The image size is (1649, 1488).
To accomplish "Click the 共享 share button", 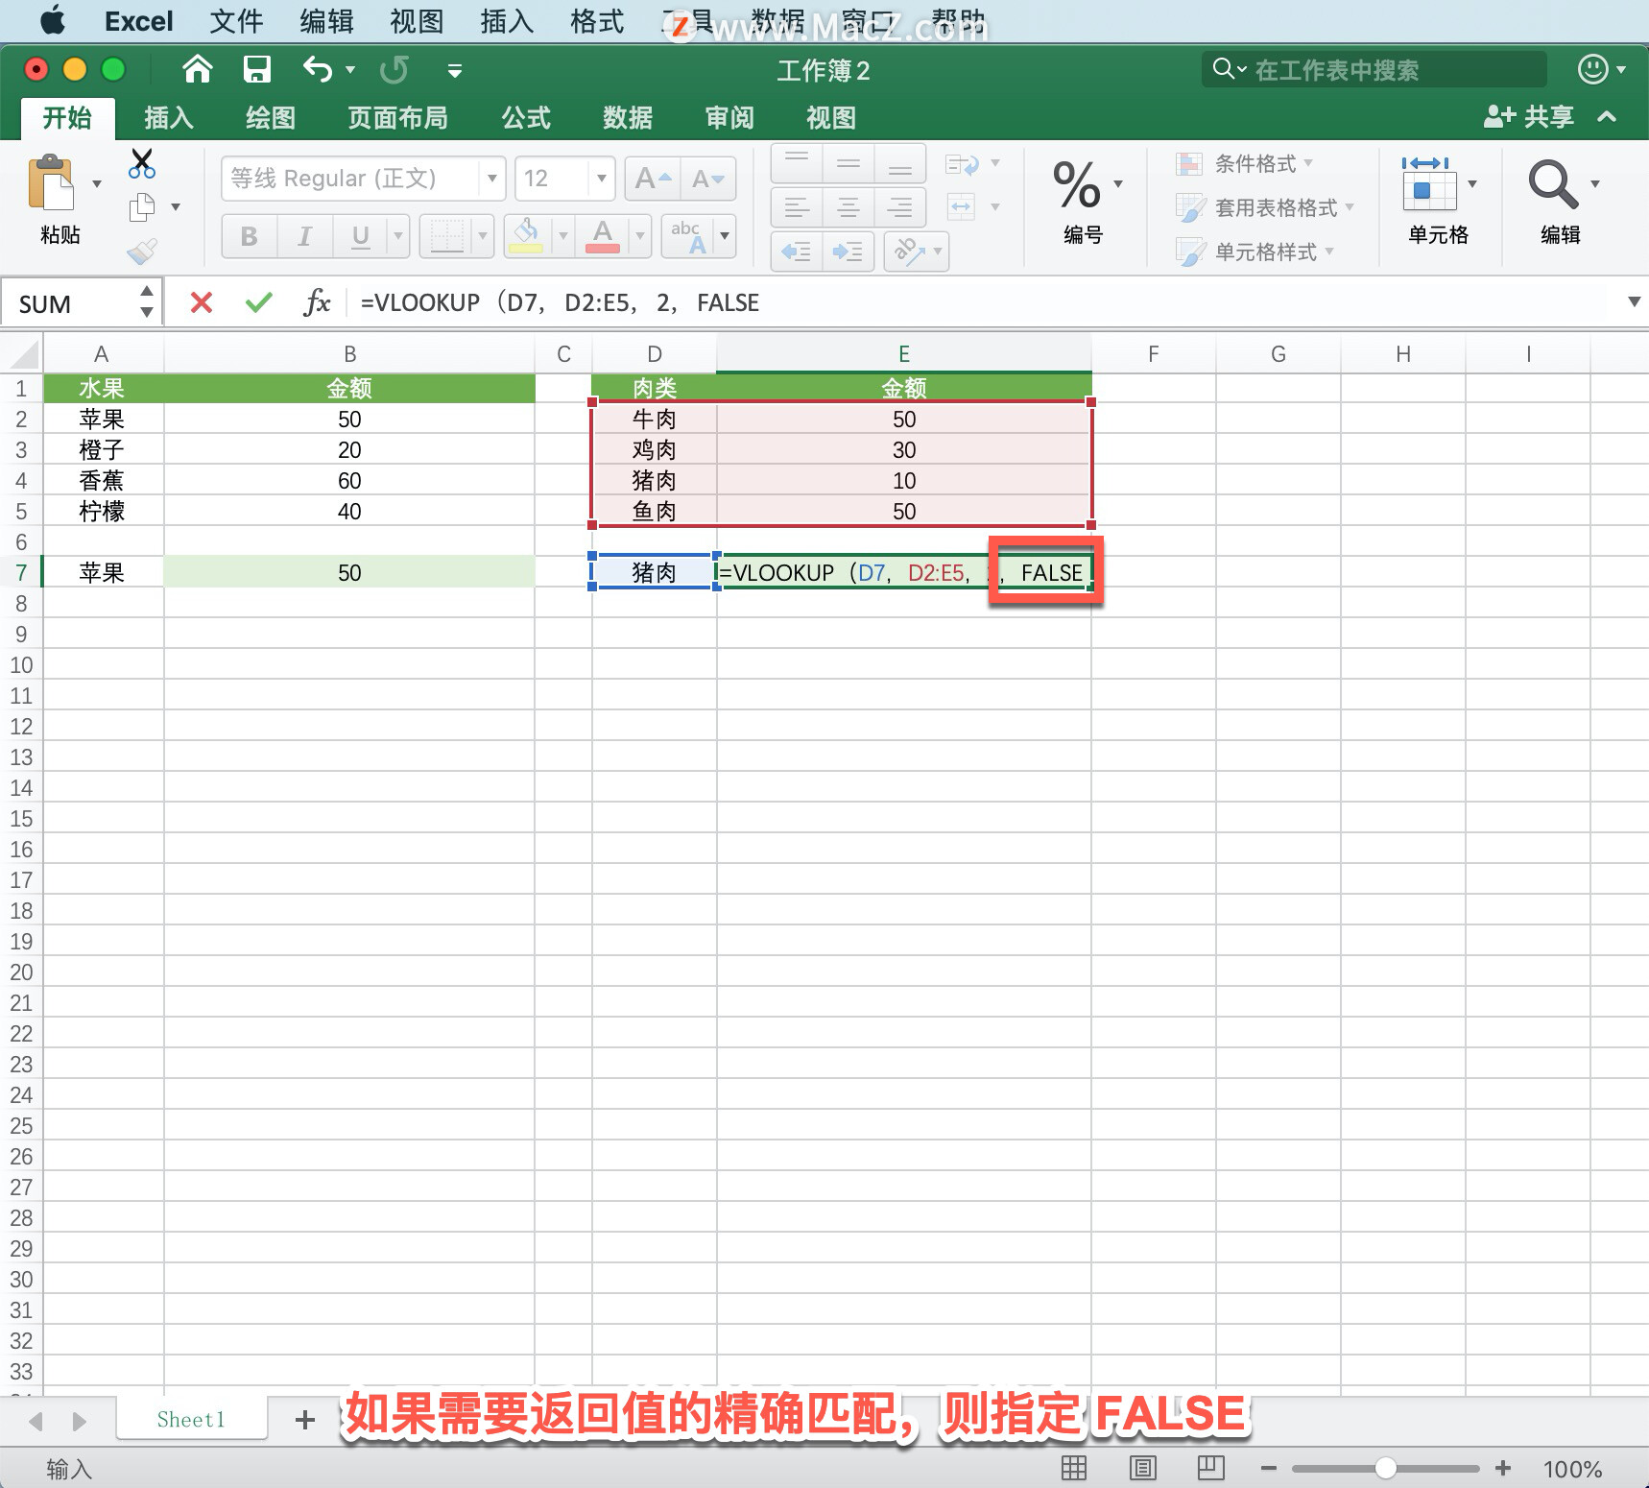I will point(1529,117).
